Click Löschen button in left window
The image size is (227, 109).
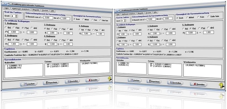(x=28, y=84)
